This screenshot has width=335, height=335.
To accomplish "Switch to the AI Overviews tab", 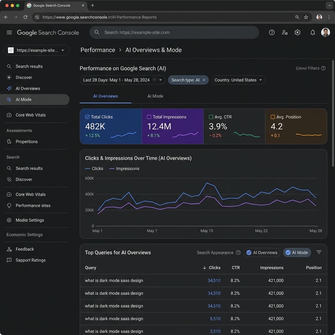I will 106,96.
